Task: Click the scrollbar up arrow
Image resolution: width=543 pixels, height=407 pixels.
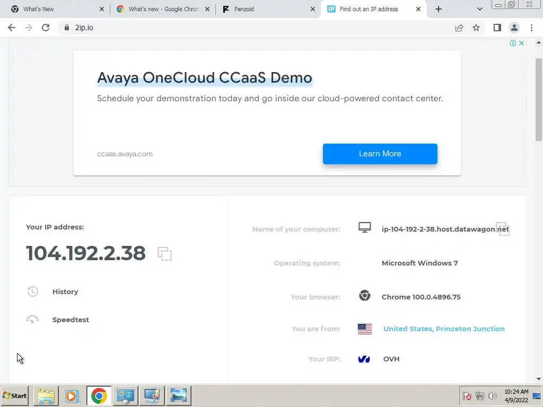Action: (539, 42)
